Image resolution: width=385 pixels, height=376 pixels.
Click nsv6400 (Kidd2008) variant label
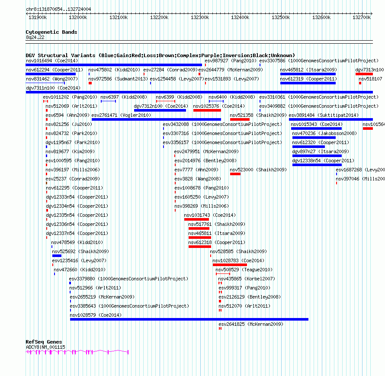pyautogui.click(x=232, y=97)
